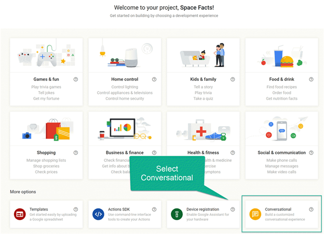The image size is (324, 234).
Task: Select the Actions SDK option title
Action: [119, 209]
